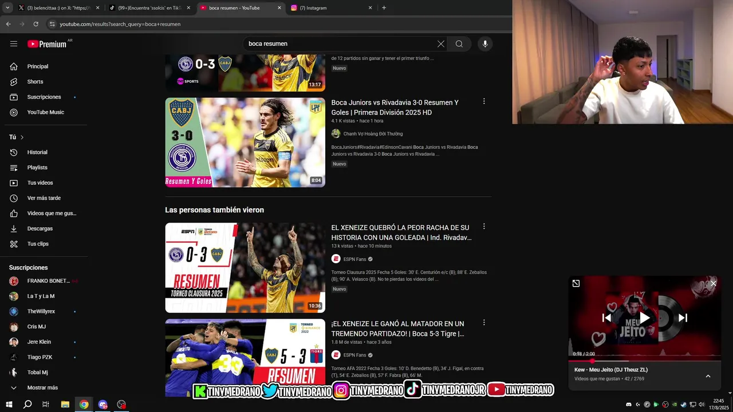The width and height of the screenshot is (733, 412).
Task: Open Ver más tarde list
Action: tap(44, 198)
